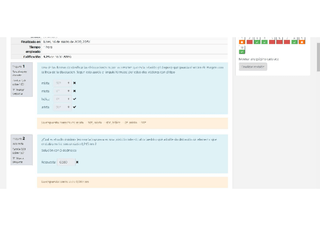The width and height of the screenshot is (320, 226).
Task: Click the 'Finalizado en' date value
Action: click(67, 42)
